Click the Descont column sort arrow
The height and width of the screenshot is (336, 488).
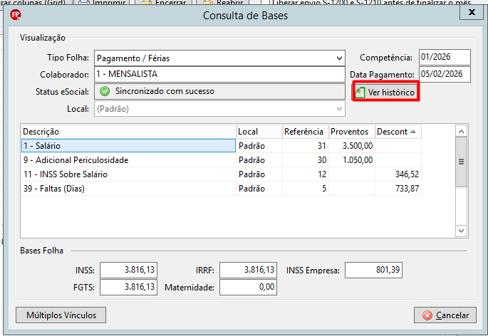pos(412,132)
